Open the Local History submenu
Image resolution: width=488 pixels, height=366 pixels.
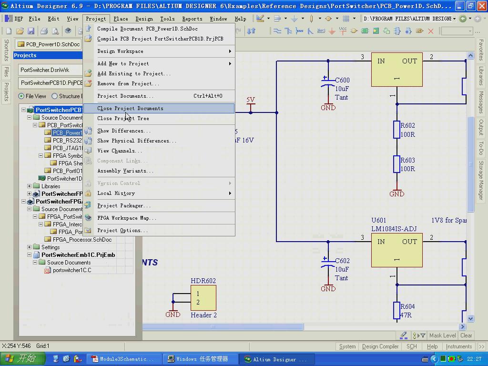159,193
